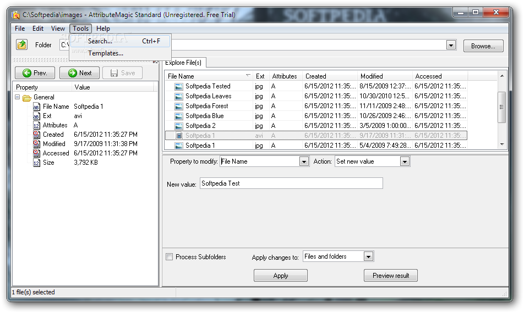
Task: Open the Edit menu
Action: click(x=38, y=29)
